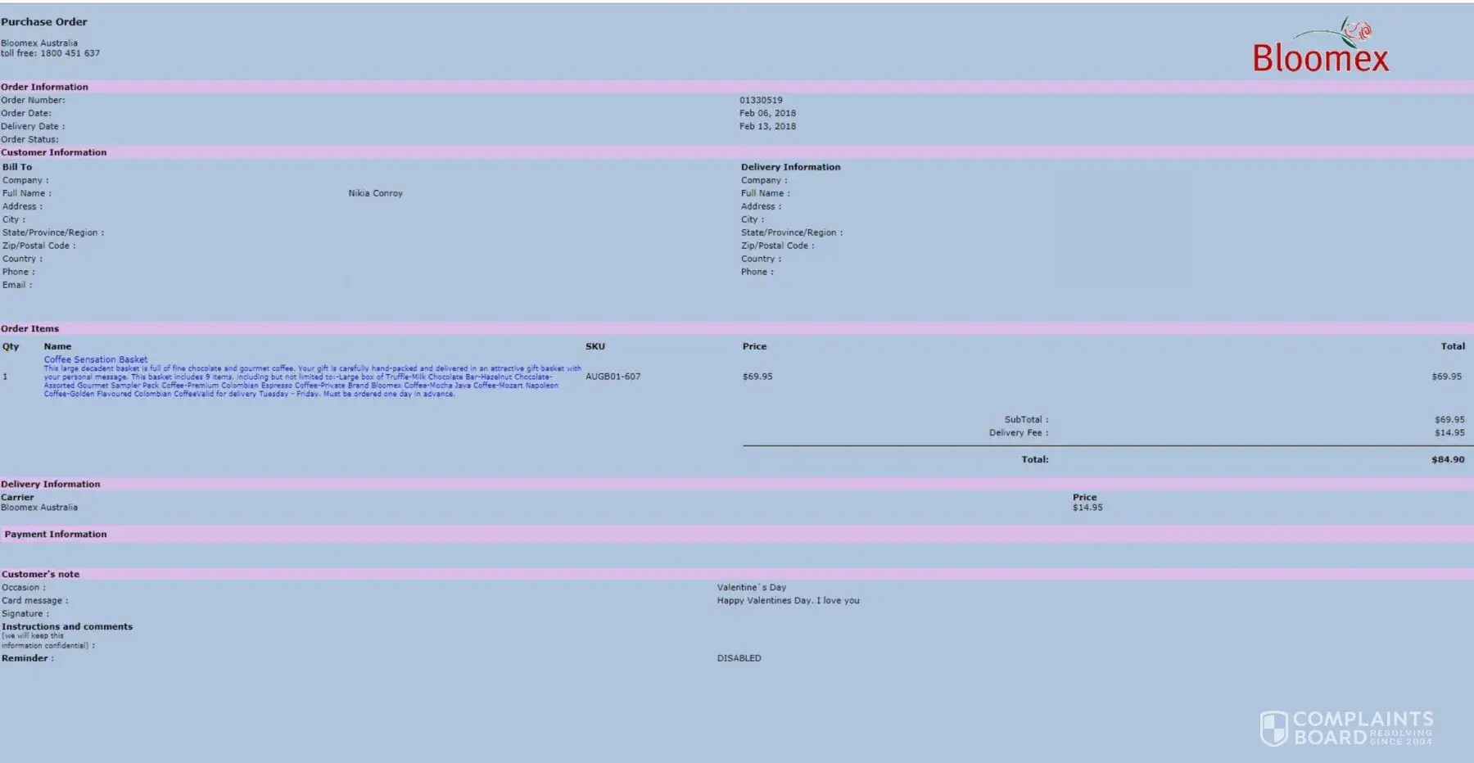This screenshot has width=1474, height=763.
Task: Open the Coffee Sensation Basket product link
Action: pos(96,359)
